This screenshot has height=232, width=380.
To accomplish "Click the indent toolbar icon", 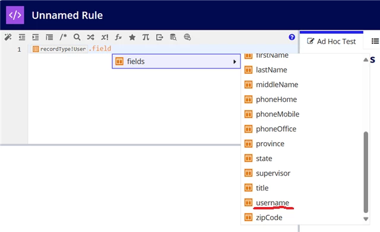I will coord(36,37).
